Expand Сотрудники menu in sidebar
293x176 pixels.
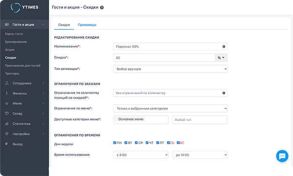[x=24, y=83]
